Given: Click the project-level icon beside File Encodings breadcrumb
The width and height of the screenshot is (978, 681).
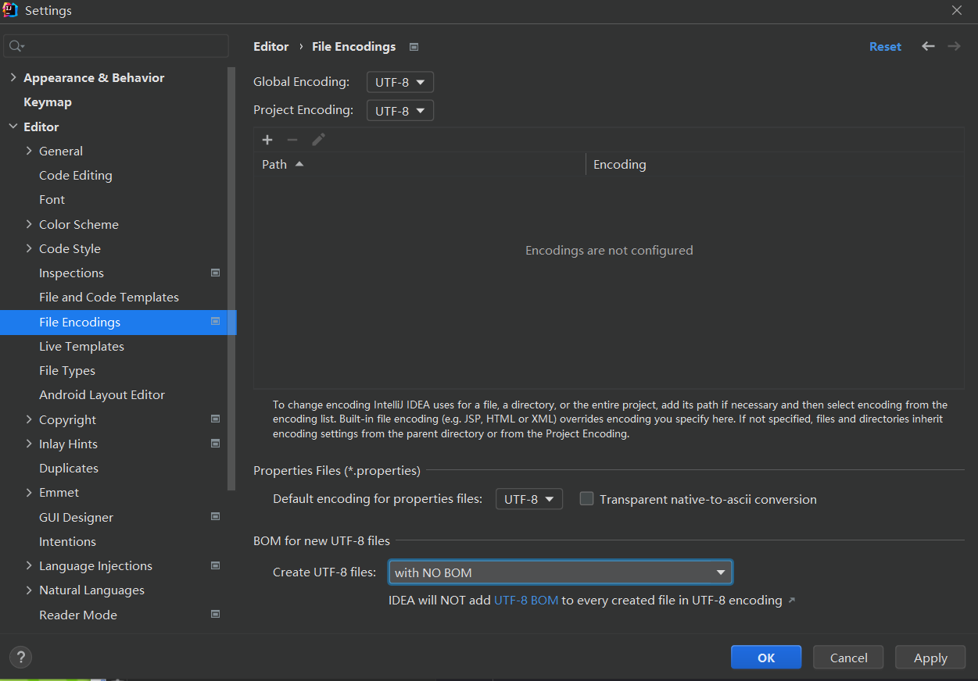Looking at the screenshot, I should (414, 47).
